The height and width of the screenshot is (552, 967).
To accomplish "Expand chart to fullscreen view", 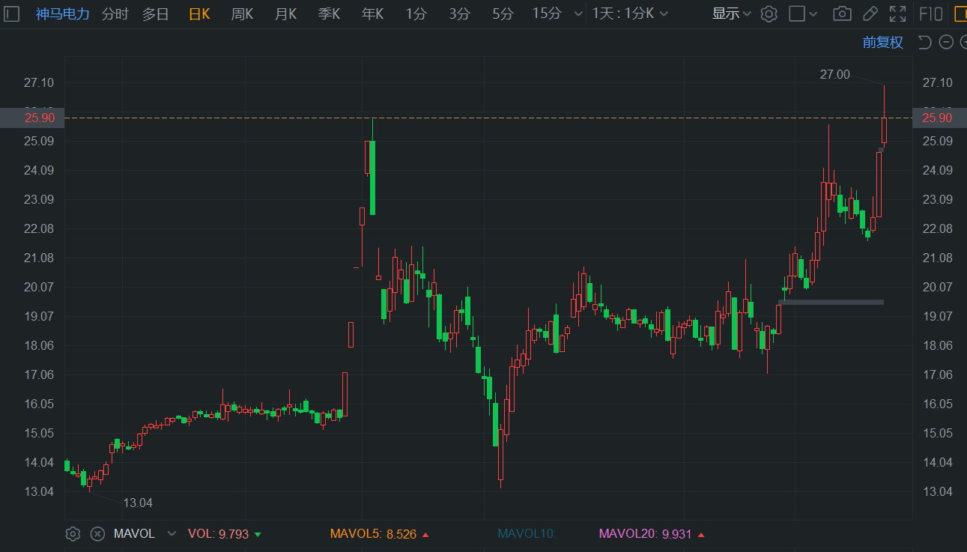I will click(897, 13).
